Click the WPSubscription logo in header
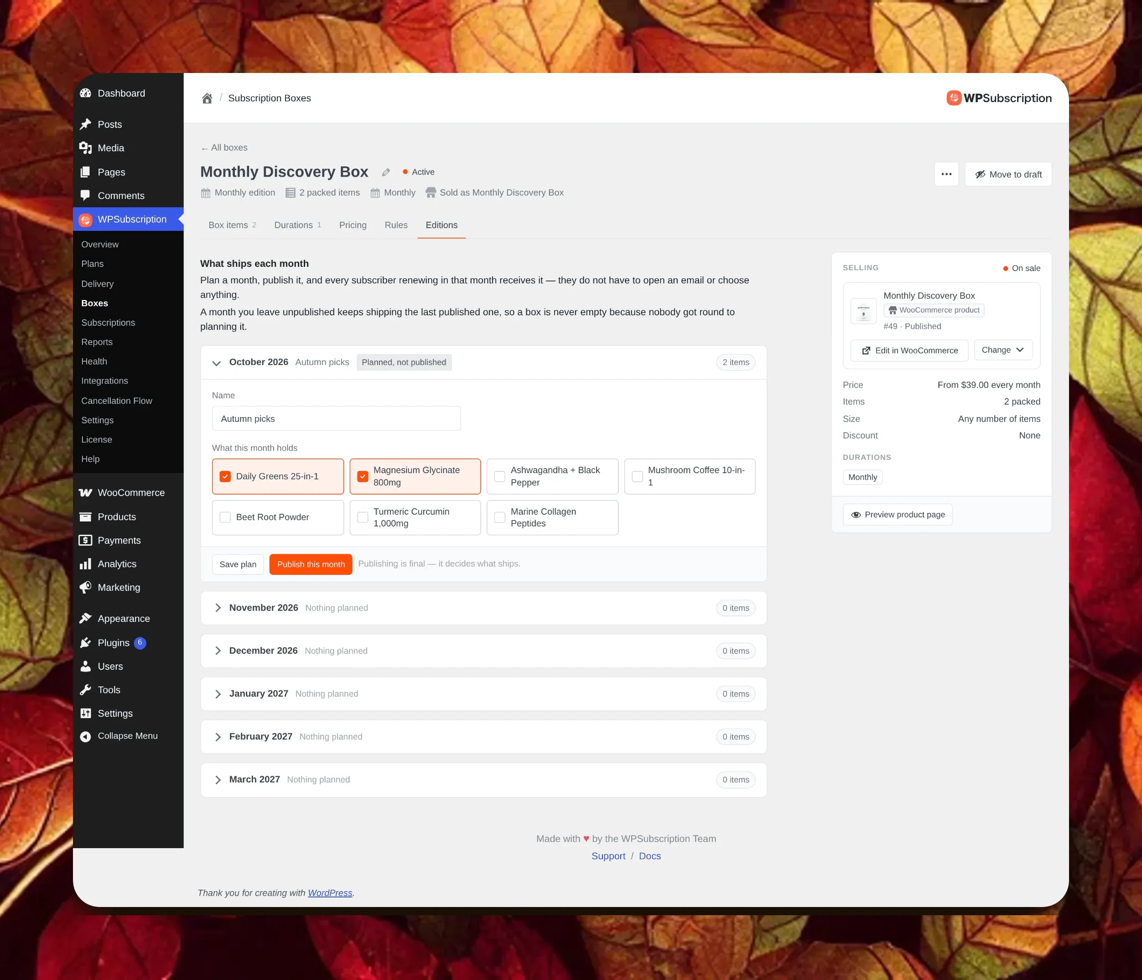1142x980 pixels. pyautogui.click(x=999, y=98)
